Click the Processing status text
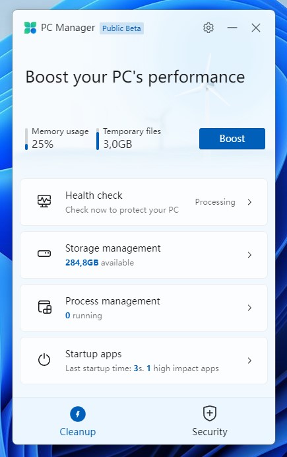Image resolution: width=287 pixels, height=457 pixels. (215, 202)
